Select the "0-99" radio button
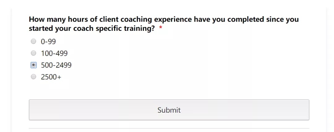Viewport: 334px width, 132px height. pos(33,41)
